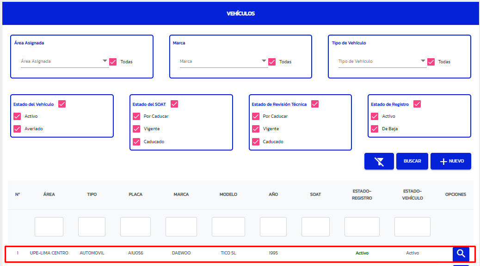Uncheck Caducado under Estado de Revisión Técnica
The image size is (480, 266).
coord(256,142)
